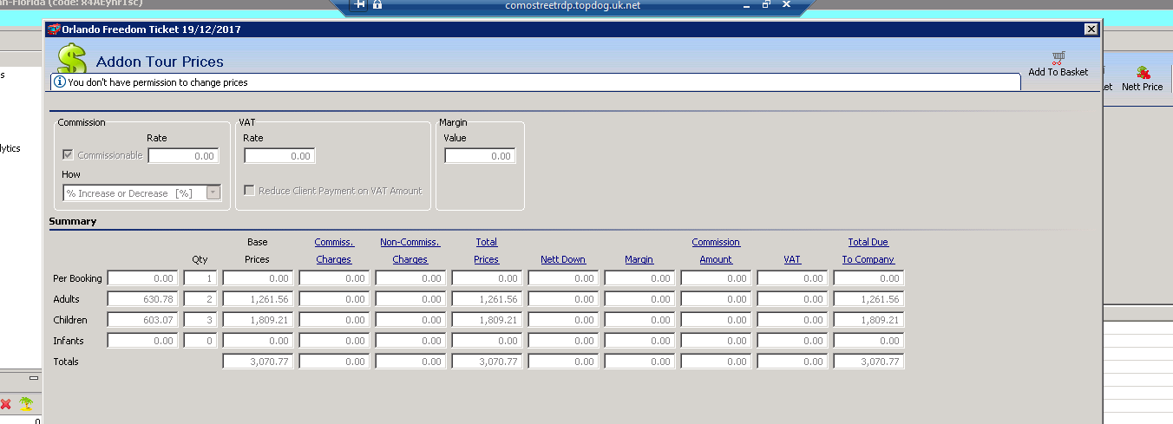
Task: Click the Add To Basket cart icon
Action: pos(1058,59)
